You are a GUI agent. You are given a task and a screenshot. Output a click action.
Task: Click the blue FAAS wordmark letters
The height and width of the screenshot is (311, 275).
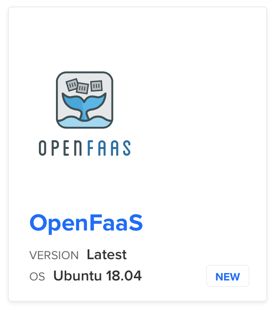(x=109, y=148)
